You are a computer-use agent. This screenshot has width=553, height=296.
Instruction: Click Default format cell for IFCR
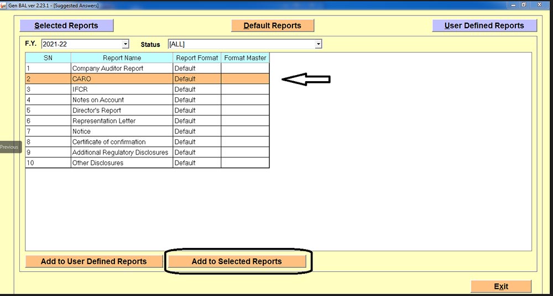[x=197, y=89]
